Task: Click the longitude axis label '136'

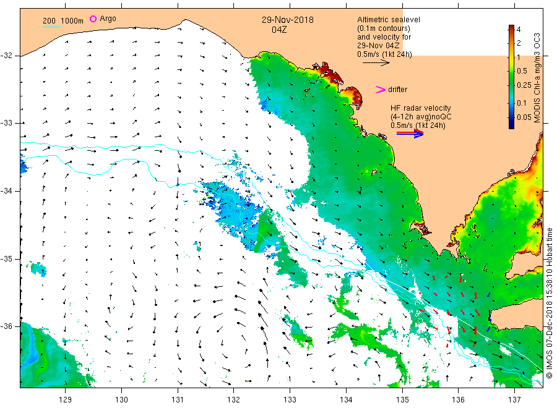Action: 458,400
